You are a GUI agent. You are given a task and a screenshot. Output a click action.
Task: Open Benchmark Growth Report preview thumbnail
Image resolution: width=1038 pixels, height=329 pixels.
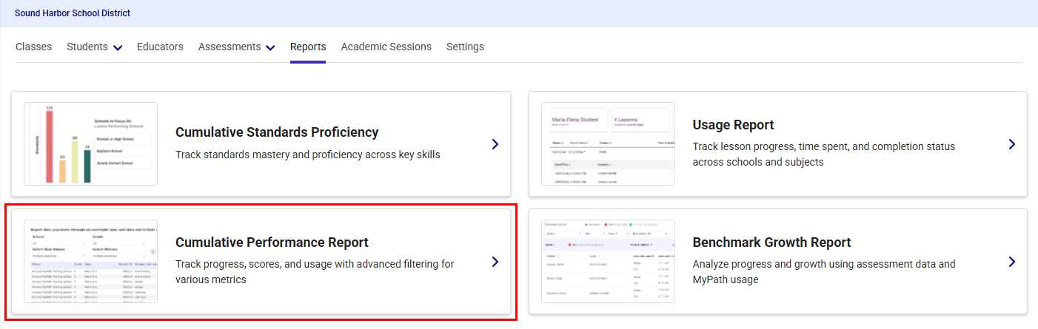pos(608,261)
